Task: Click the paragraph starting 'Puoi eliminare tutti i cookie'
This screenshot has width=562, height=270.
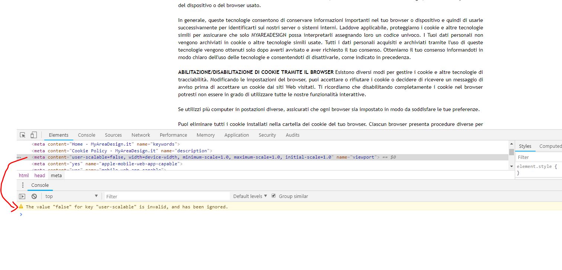Action: (331, 124)
